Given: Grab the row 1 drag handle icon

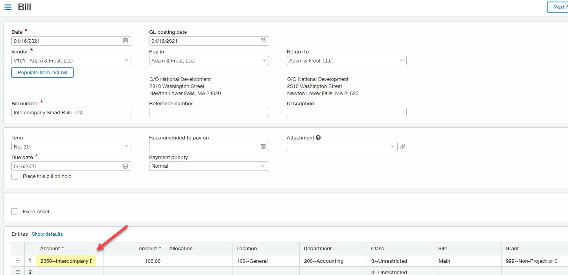Looking at the screenshot, I should click(x=18, y=261).
